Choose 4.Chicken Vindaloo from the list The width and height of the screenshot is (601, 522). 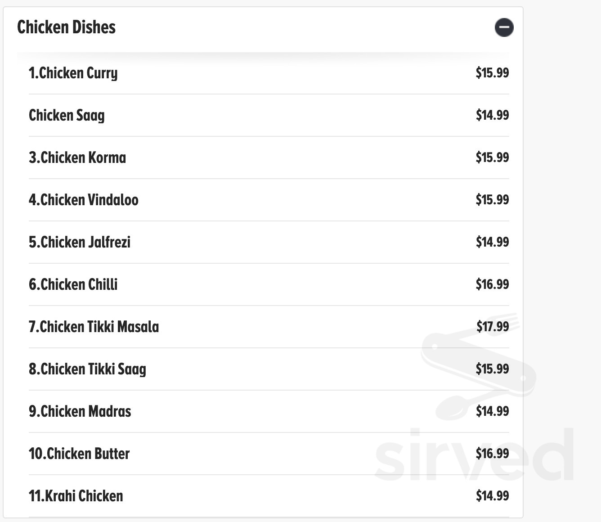[x=84, y=200]
